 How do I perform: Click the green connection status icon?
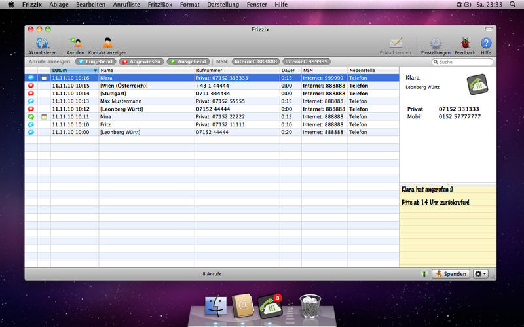pos(423,273)
